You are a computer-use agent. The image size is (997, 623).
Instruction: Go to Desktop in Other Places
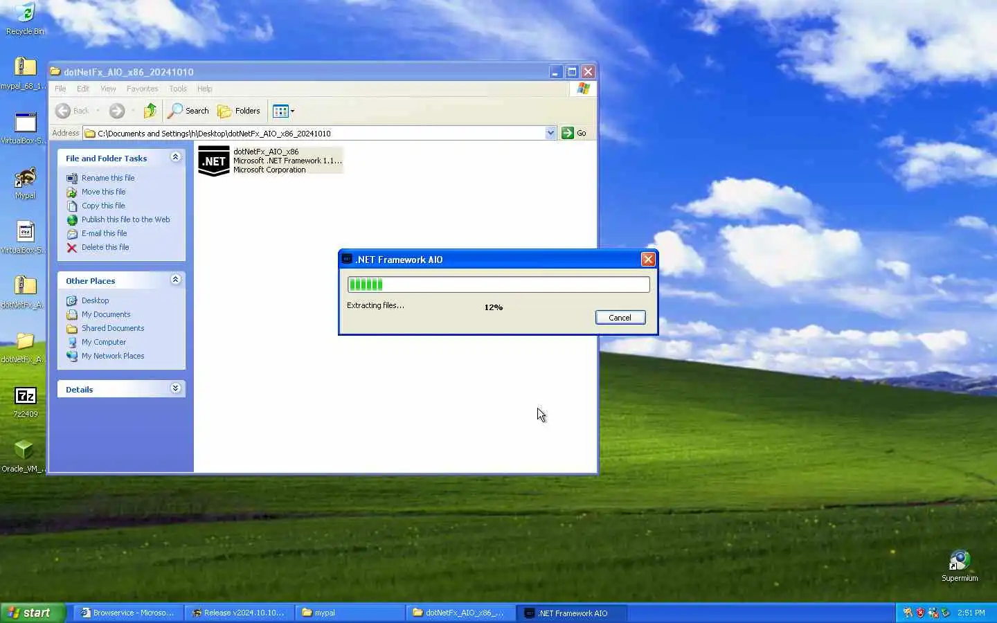coord(95,300)
